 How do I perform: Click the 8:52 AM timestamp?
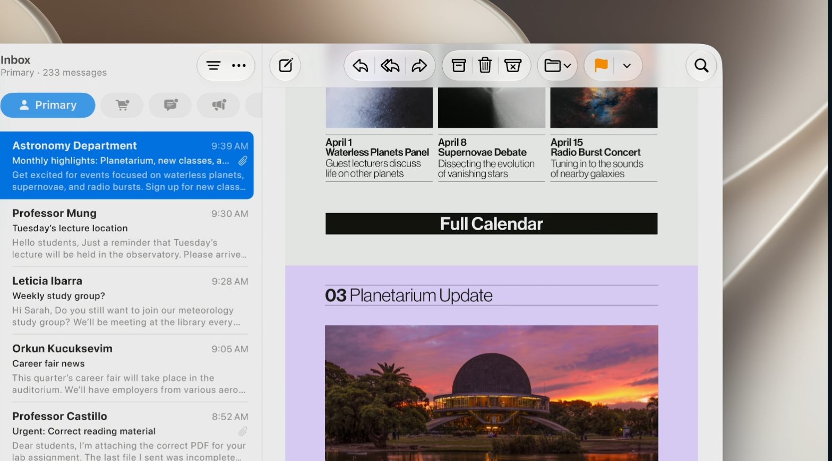[230, 417]
